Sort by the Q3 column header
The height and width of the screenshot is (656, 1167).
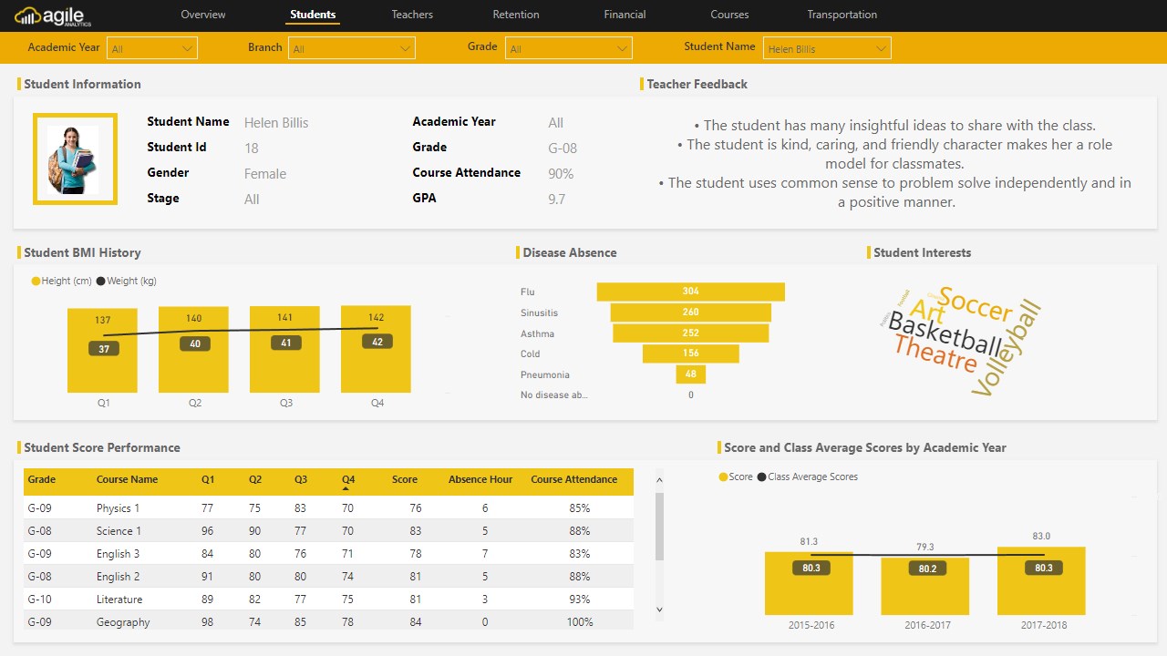tap(301, 479)
